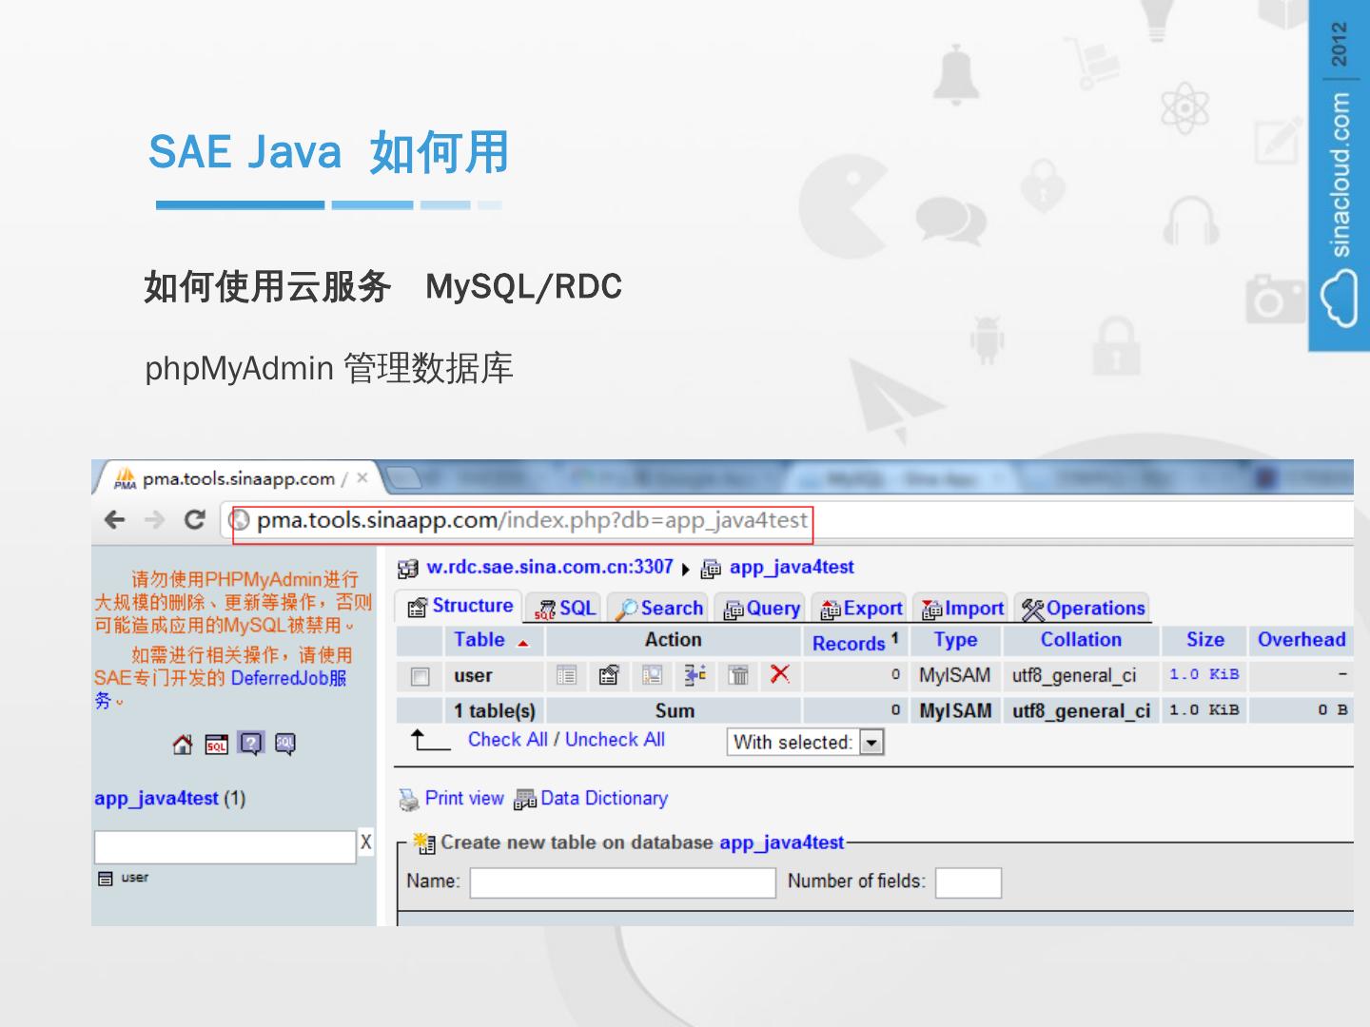Open the user table link in the list

pyautogui.click(x=473, y=676)
